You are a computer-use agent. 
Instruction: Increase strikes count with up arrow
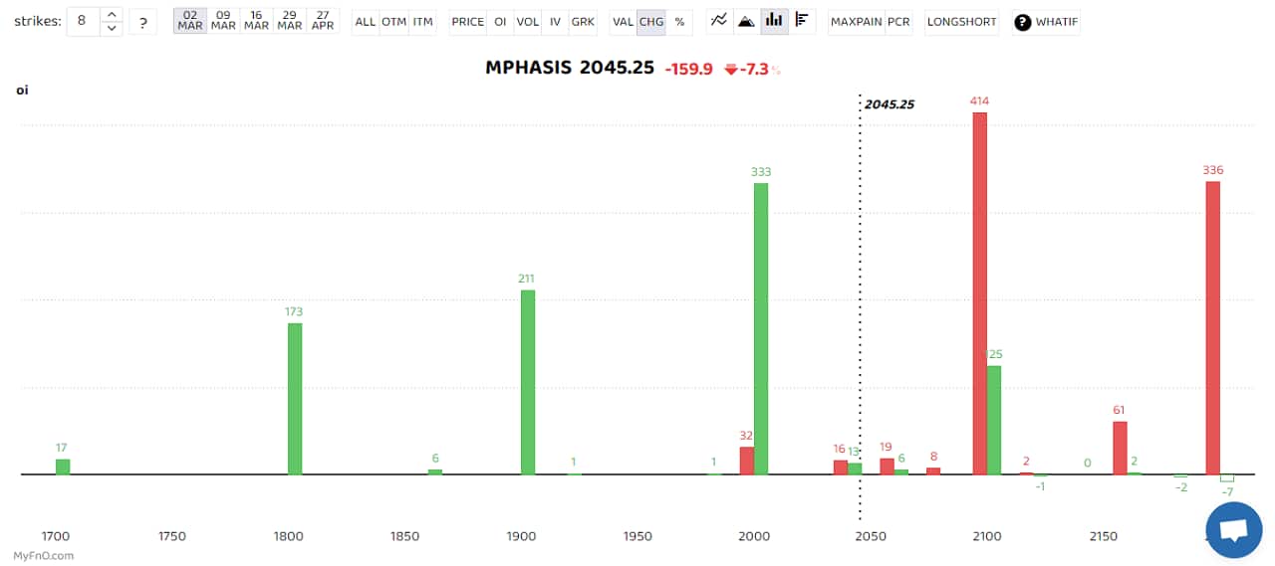112,14
